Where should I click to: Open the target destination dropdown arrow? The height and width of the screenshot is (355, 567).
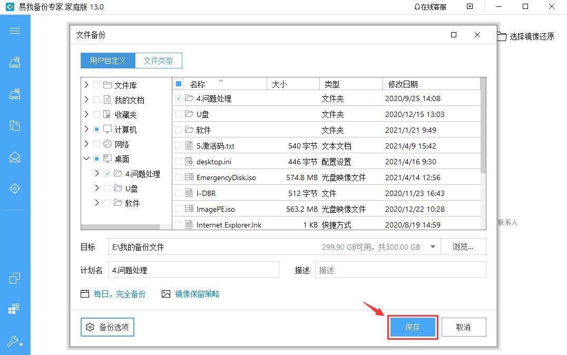click(433, 247)
